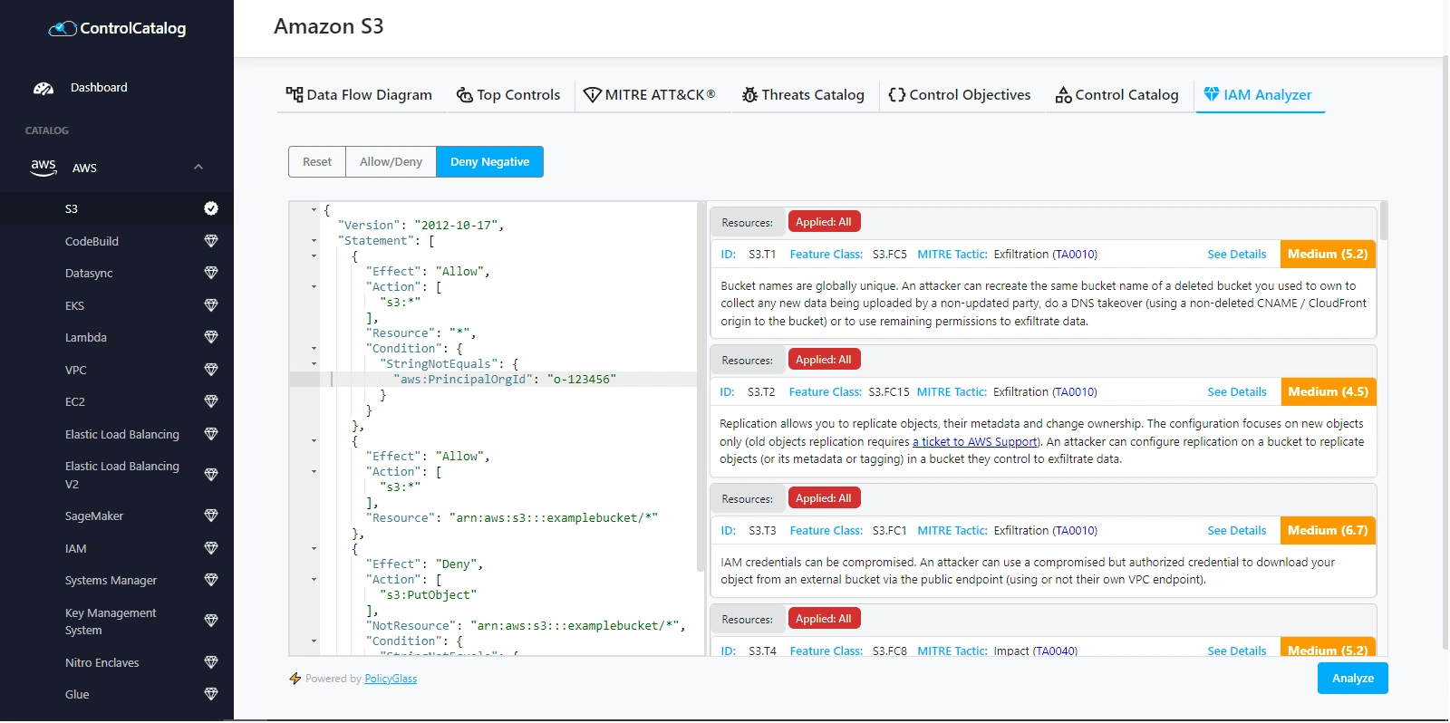Click the diamond icon next to EC2
This screenshot has height=723, width=1450.
211,401
